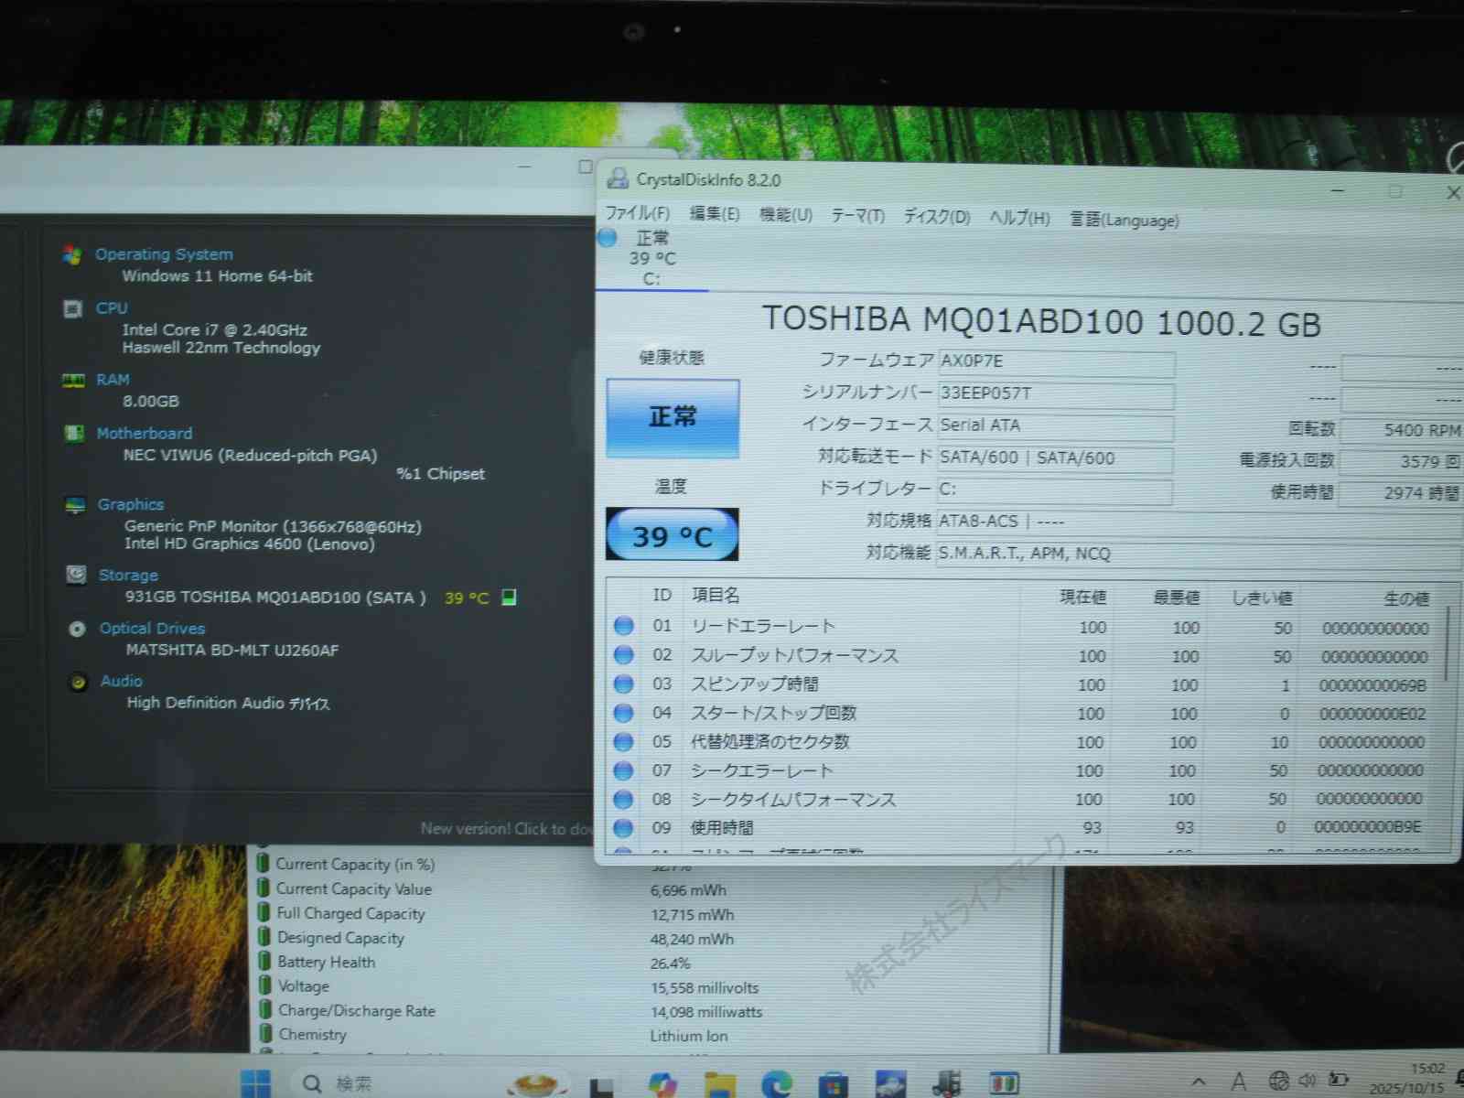Open the ファイル(F) menu
The image size is (1464, 1098).
[x=637, y=213]
